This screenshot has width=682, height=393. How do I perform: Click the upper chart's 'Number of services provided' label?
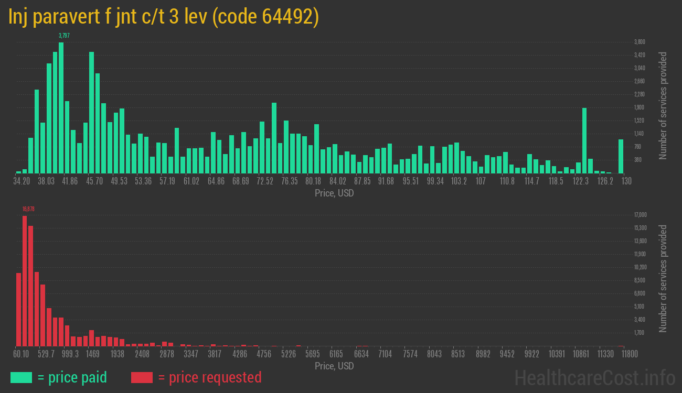point(663,105)
